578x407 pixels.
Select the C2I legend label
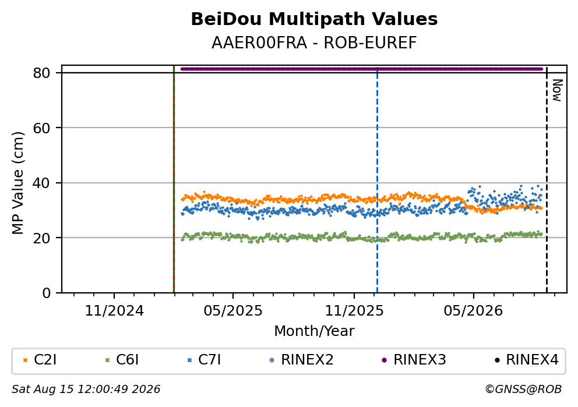click(x=45, y=360)
